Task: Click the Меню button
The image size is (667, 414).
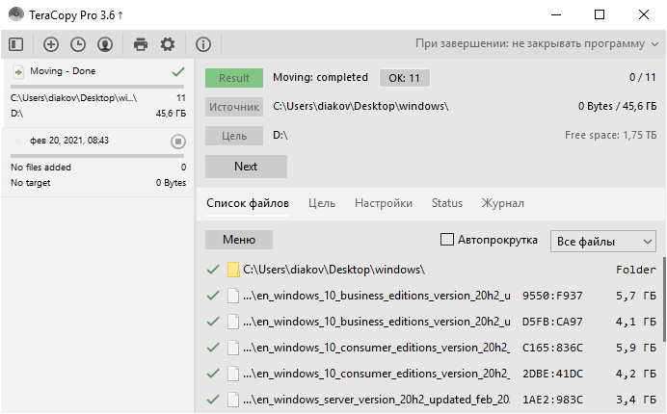Action: point(239,240)
